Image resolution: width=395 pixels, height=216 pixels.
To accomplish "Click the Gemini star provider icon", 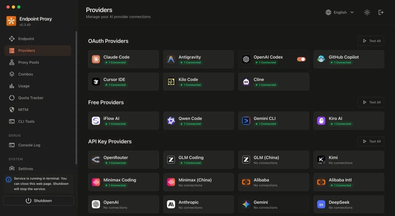I will tap(246, 205).
